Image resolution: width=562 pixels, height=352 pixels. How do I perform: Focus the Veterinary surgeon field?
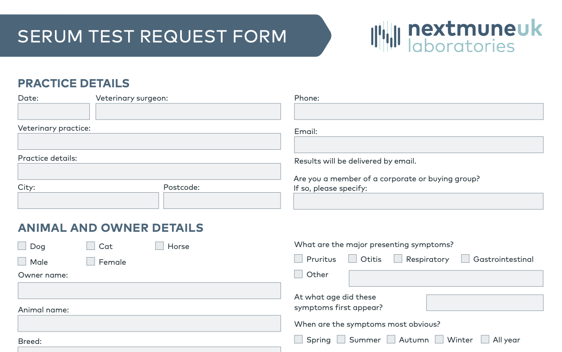point(188,112)
